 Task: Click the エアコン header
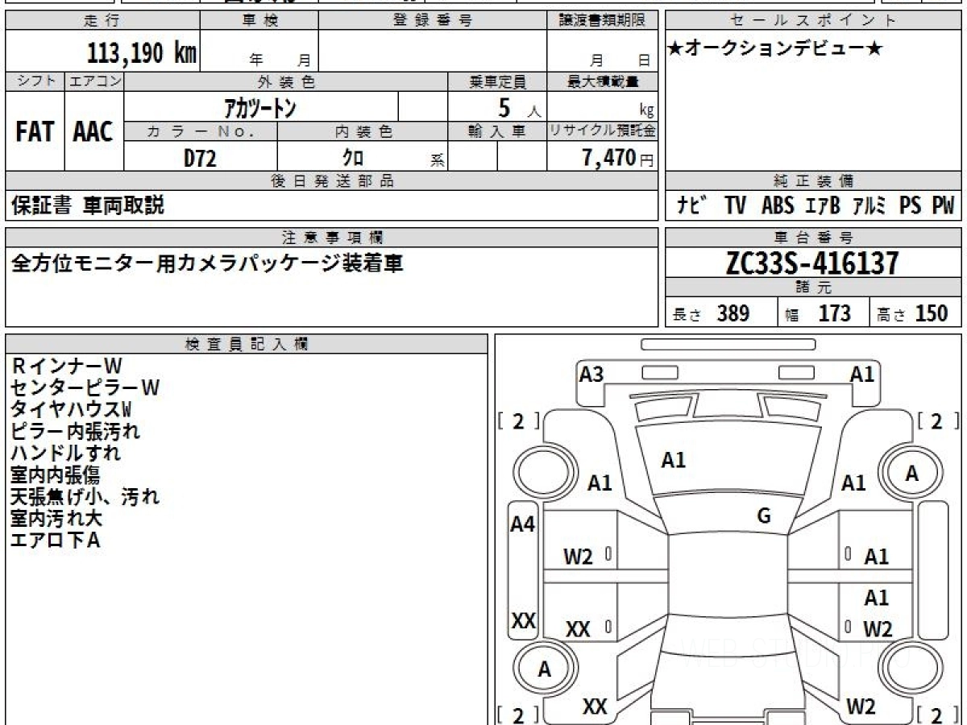94,81
